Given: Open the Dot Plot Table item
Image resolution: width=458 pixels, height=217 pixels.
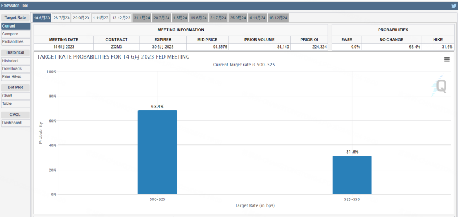Looking at the screenshot, I should (15, 103).
